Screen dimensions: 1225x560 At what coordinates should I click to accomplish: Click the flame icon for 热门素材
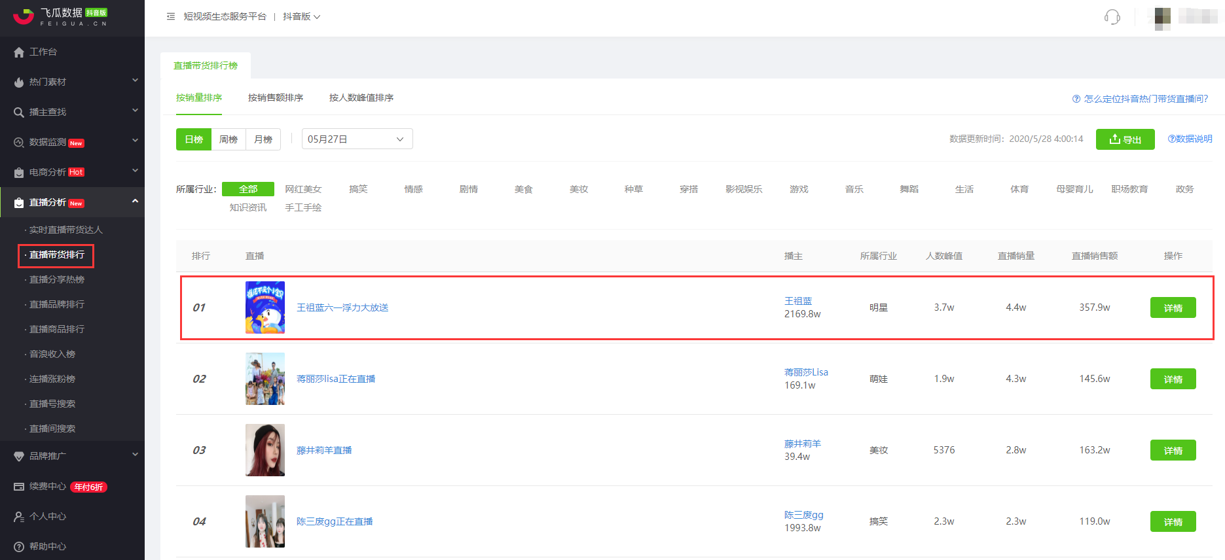click(19, 82)
